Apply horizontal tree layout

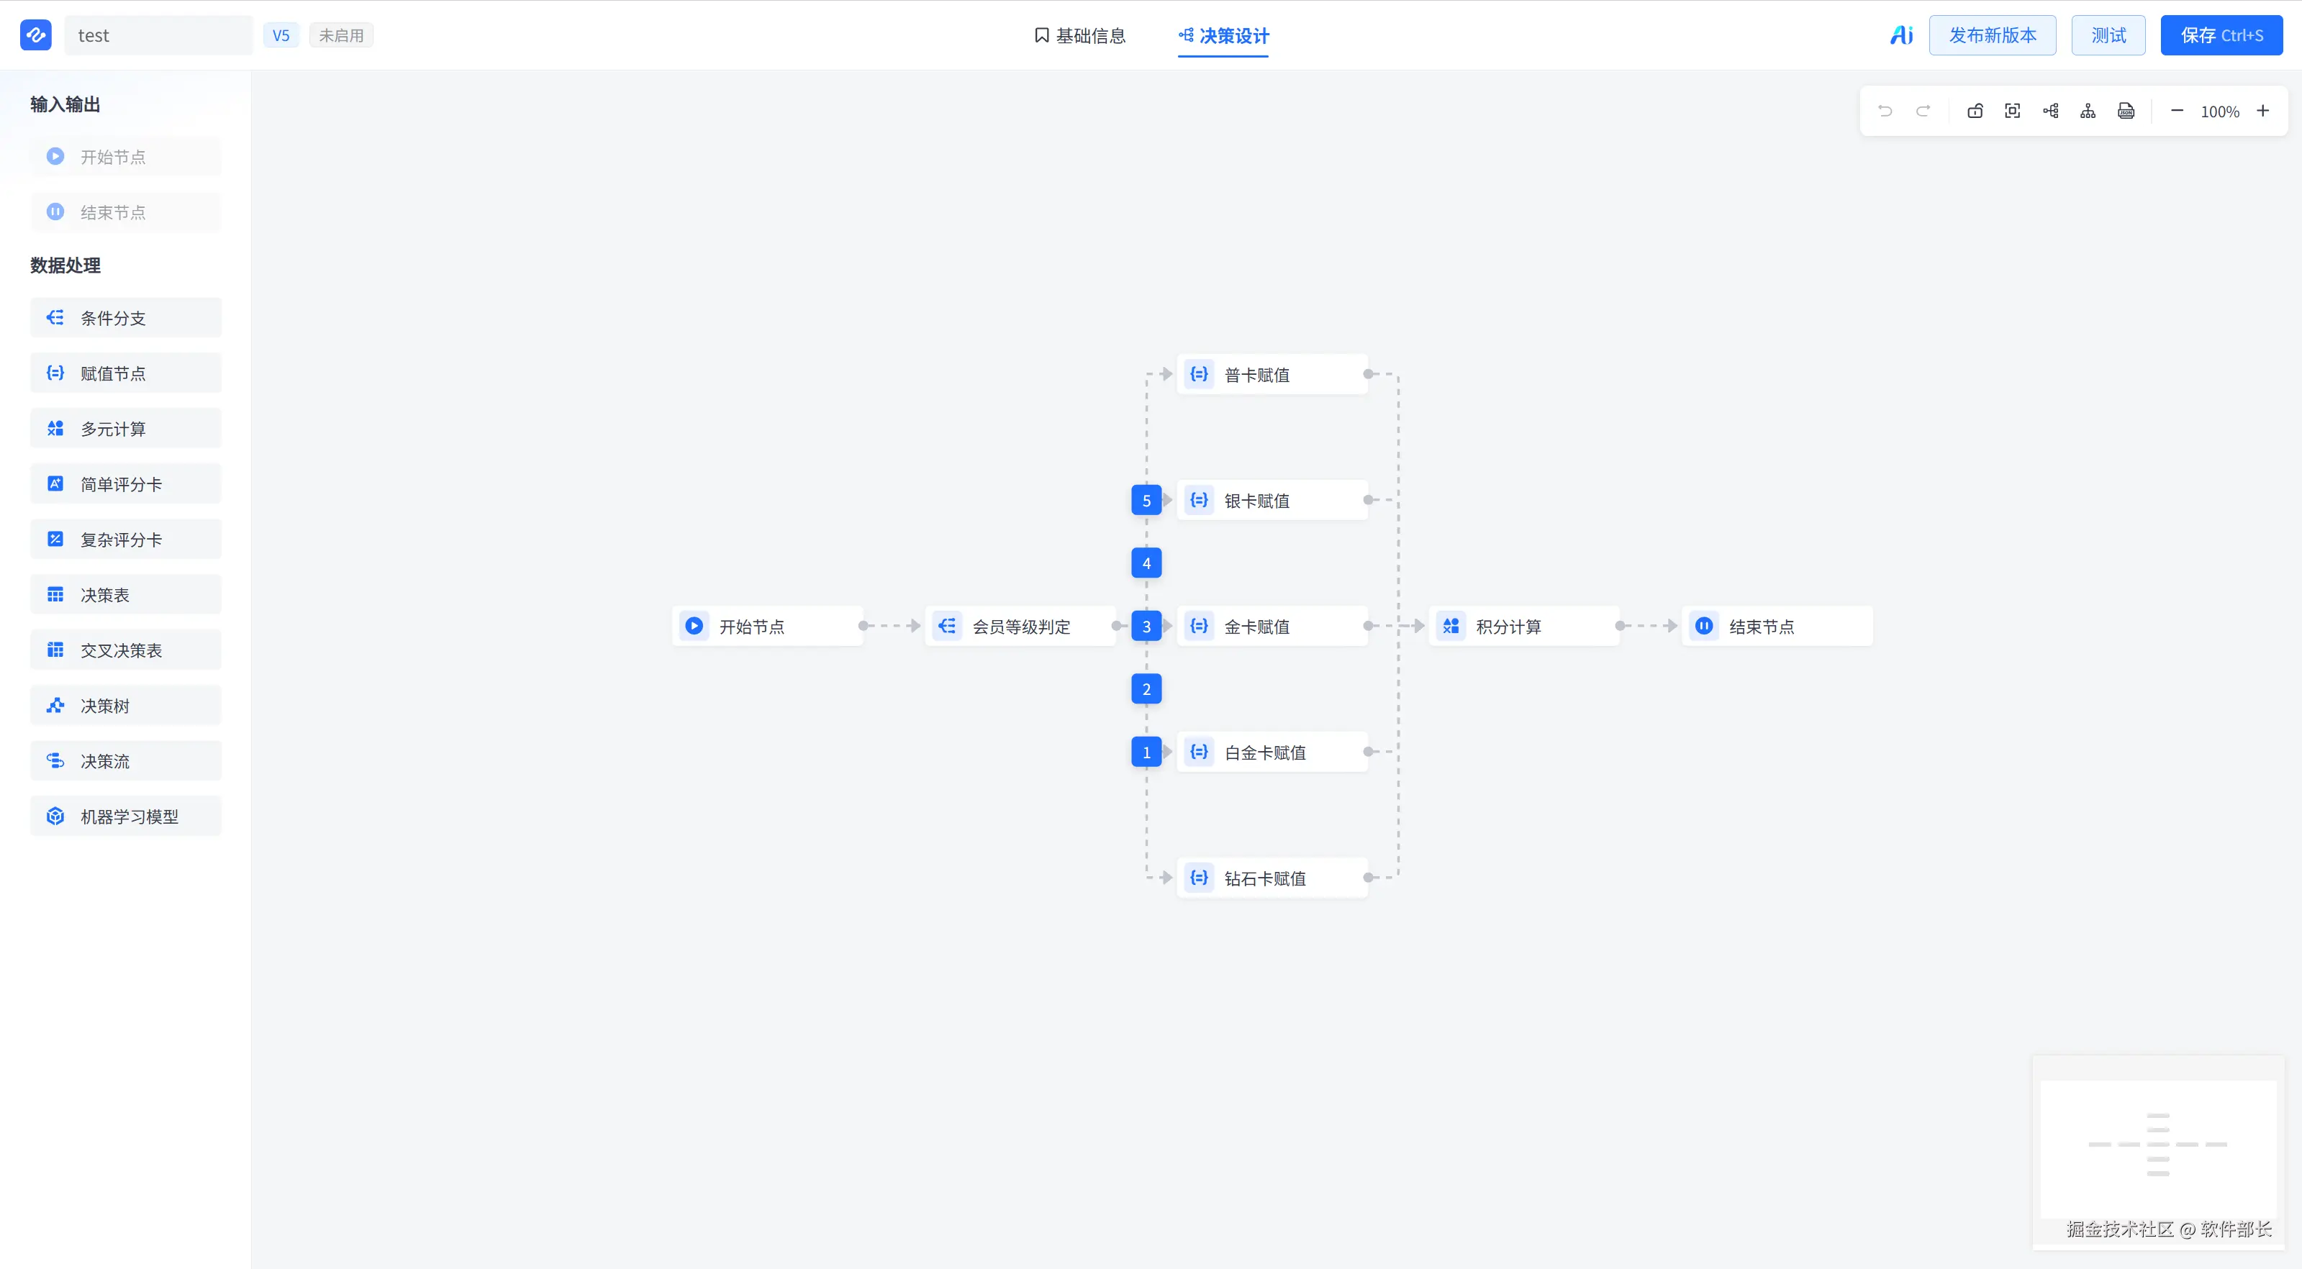point(2051,111)
